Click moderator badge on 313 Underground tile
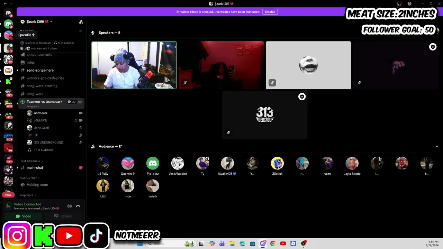 pos(302,97)
